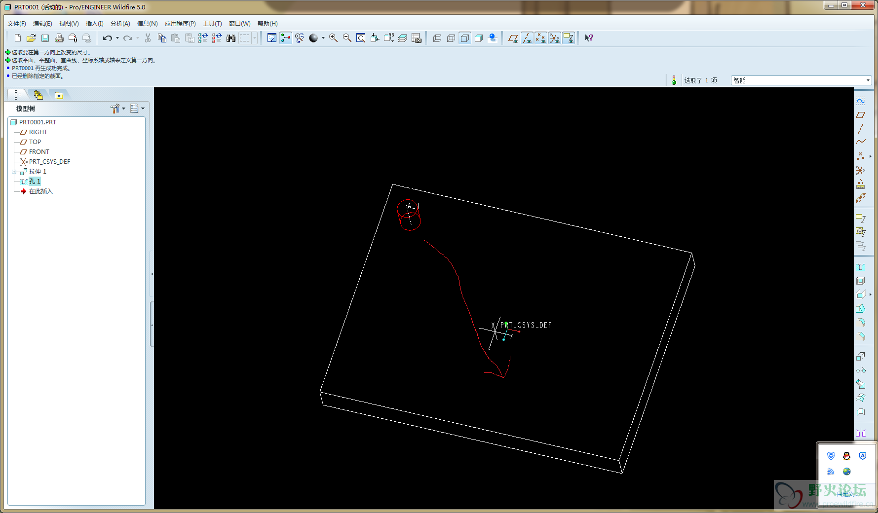This screenshot has height=513, width=878.
Task: Select the Round tool in right toolbar
Action: [x=861, y=322]
